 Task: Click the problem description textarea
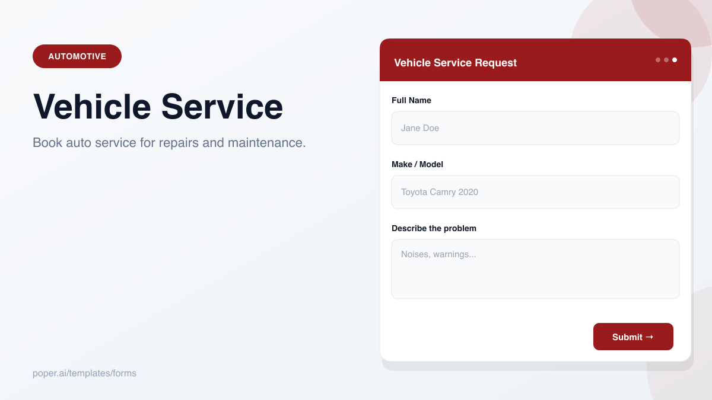pos(535,269)
